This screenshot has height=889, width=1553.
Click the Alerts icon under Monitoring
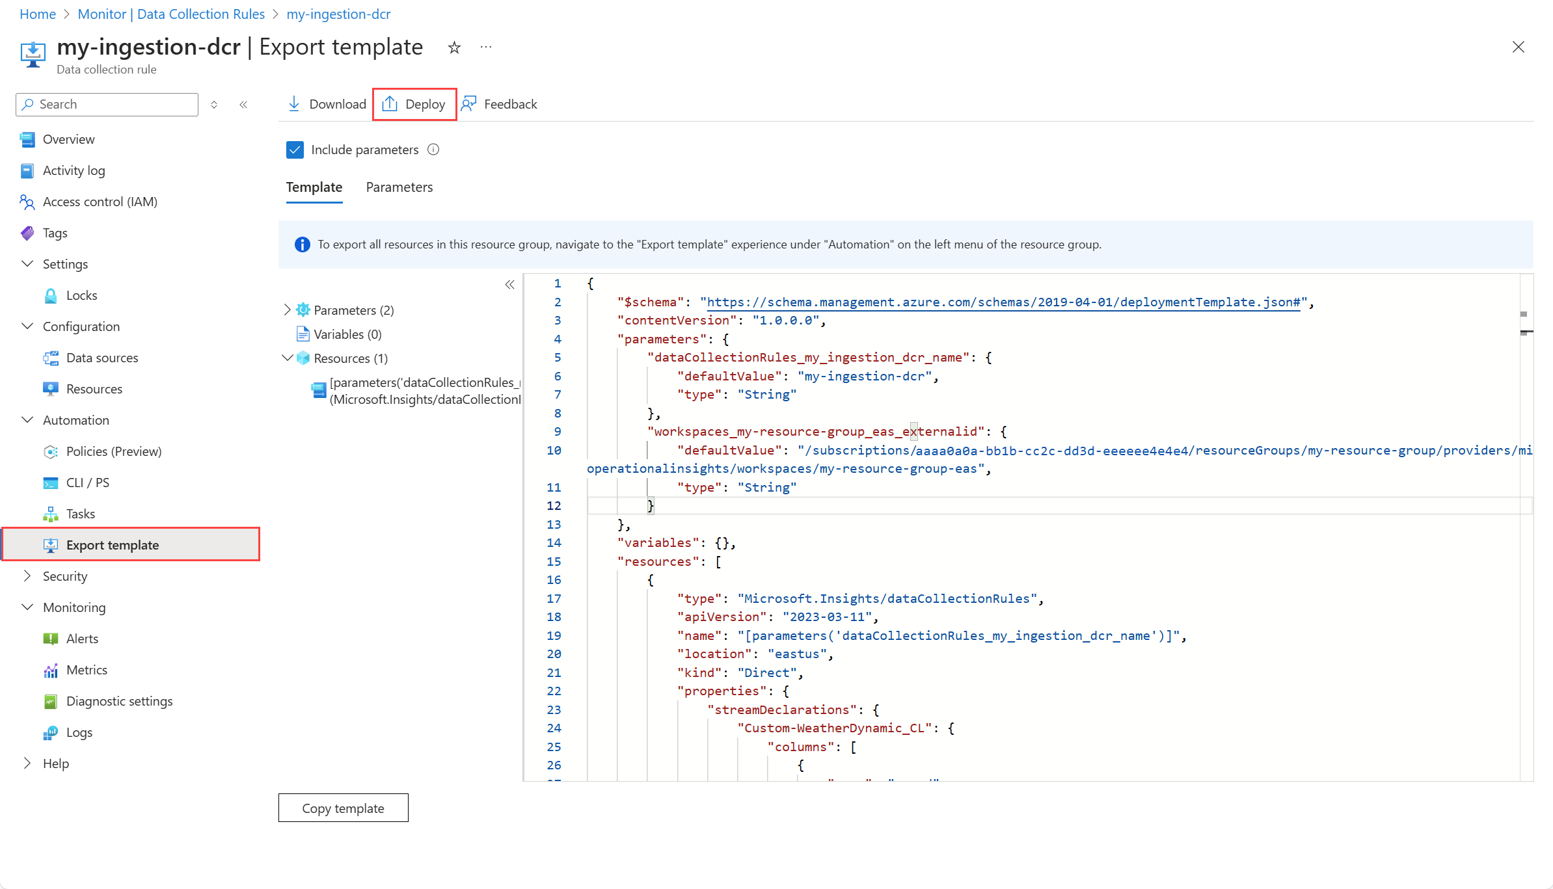(51, 638)
